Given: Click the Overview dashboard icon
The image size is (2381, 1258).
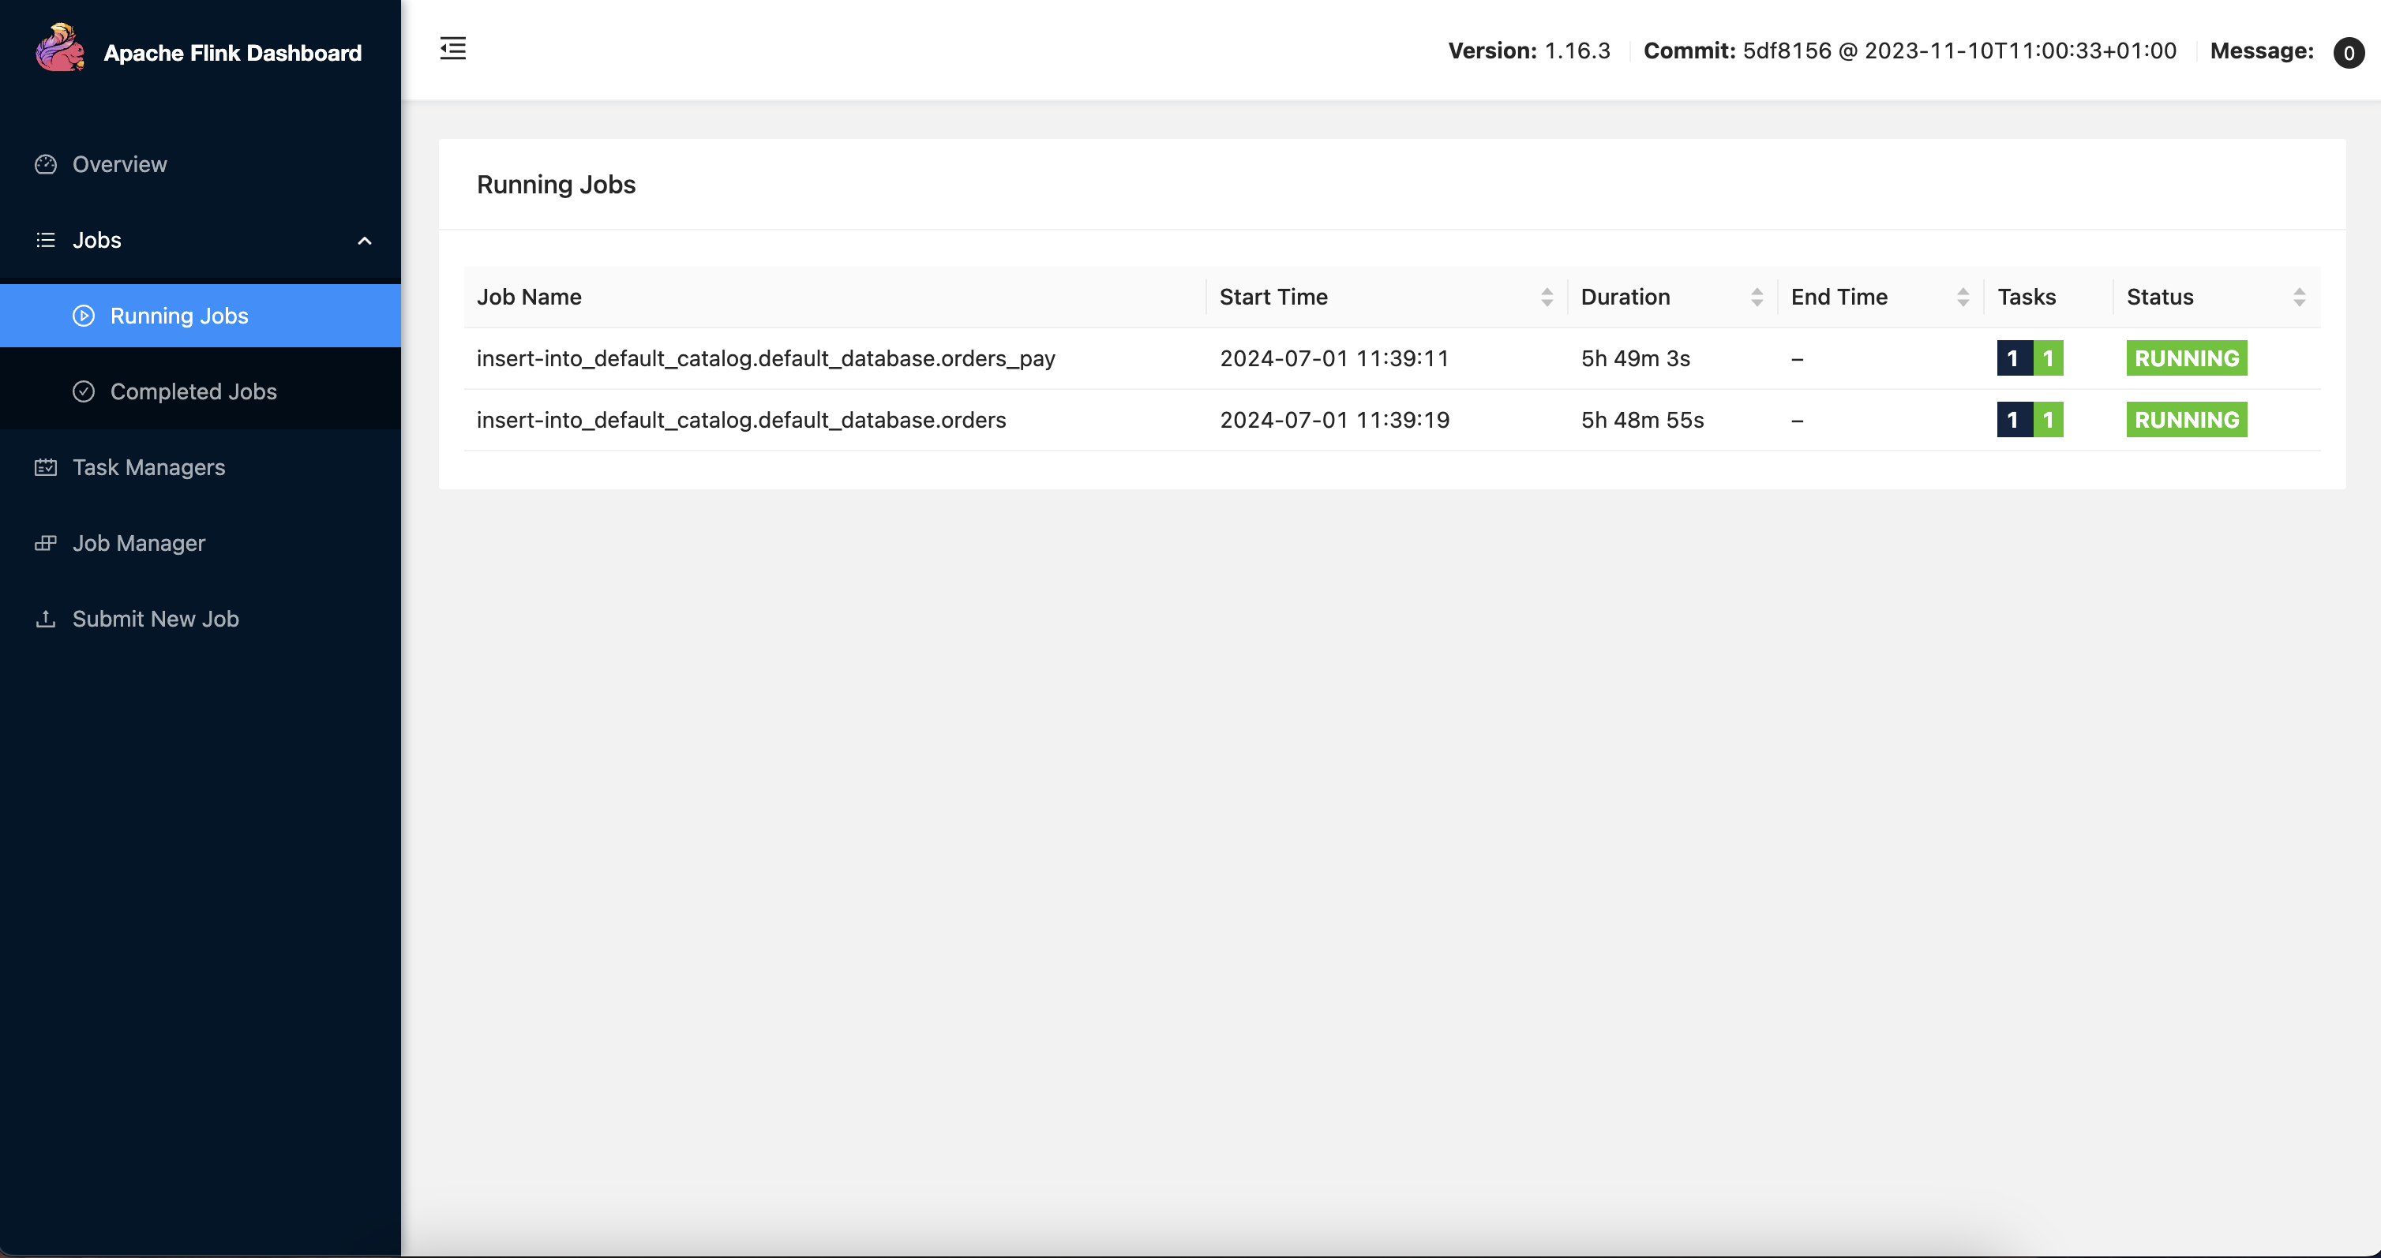Looking at the screenshot, I should tap(45, 164).
